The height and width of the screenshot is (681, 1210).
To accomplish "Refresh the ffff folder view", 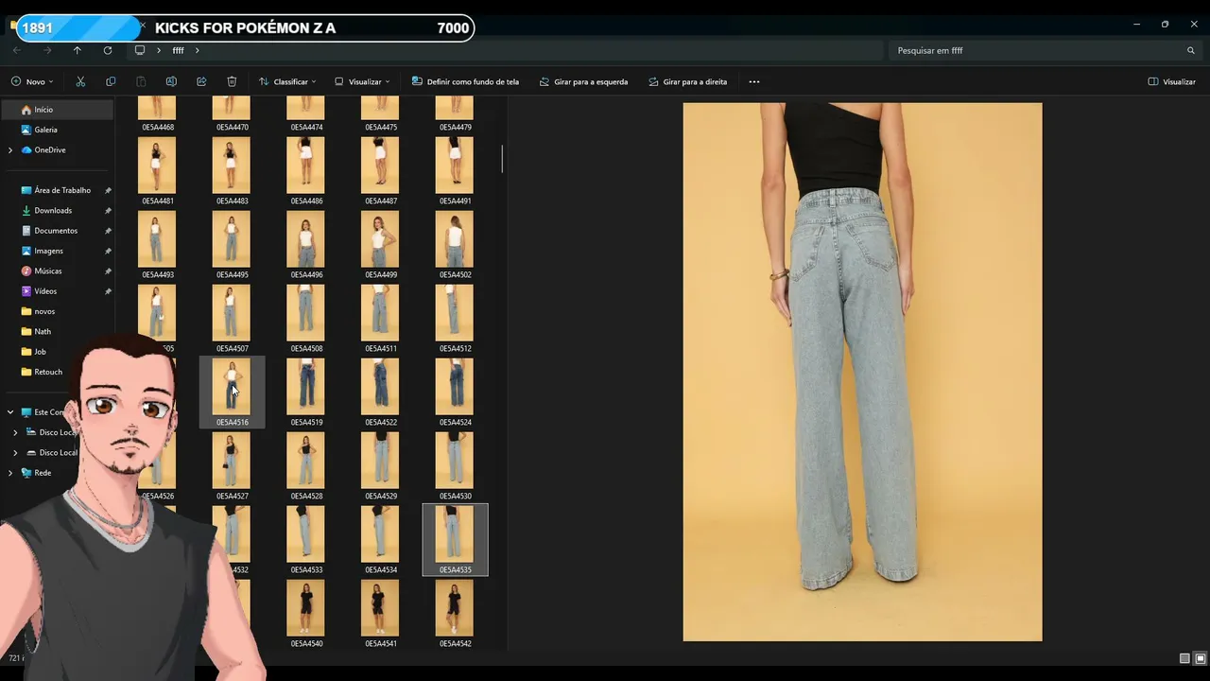I will click(x=108, y=50).
